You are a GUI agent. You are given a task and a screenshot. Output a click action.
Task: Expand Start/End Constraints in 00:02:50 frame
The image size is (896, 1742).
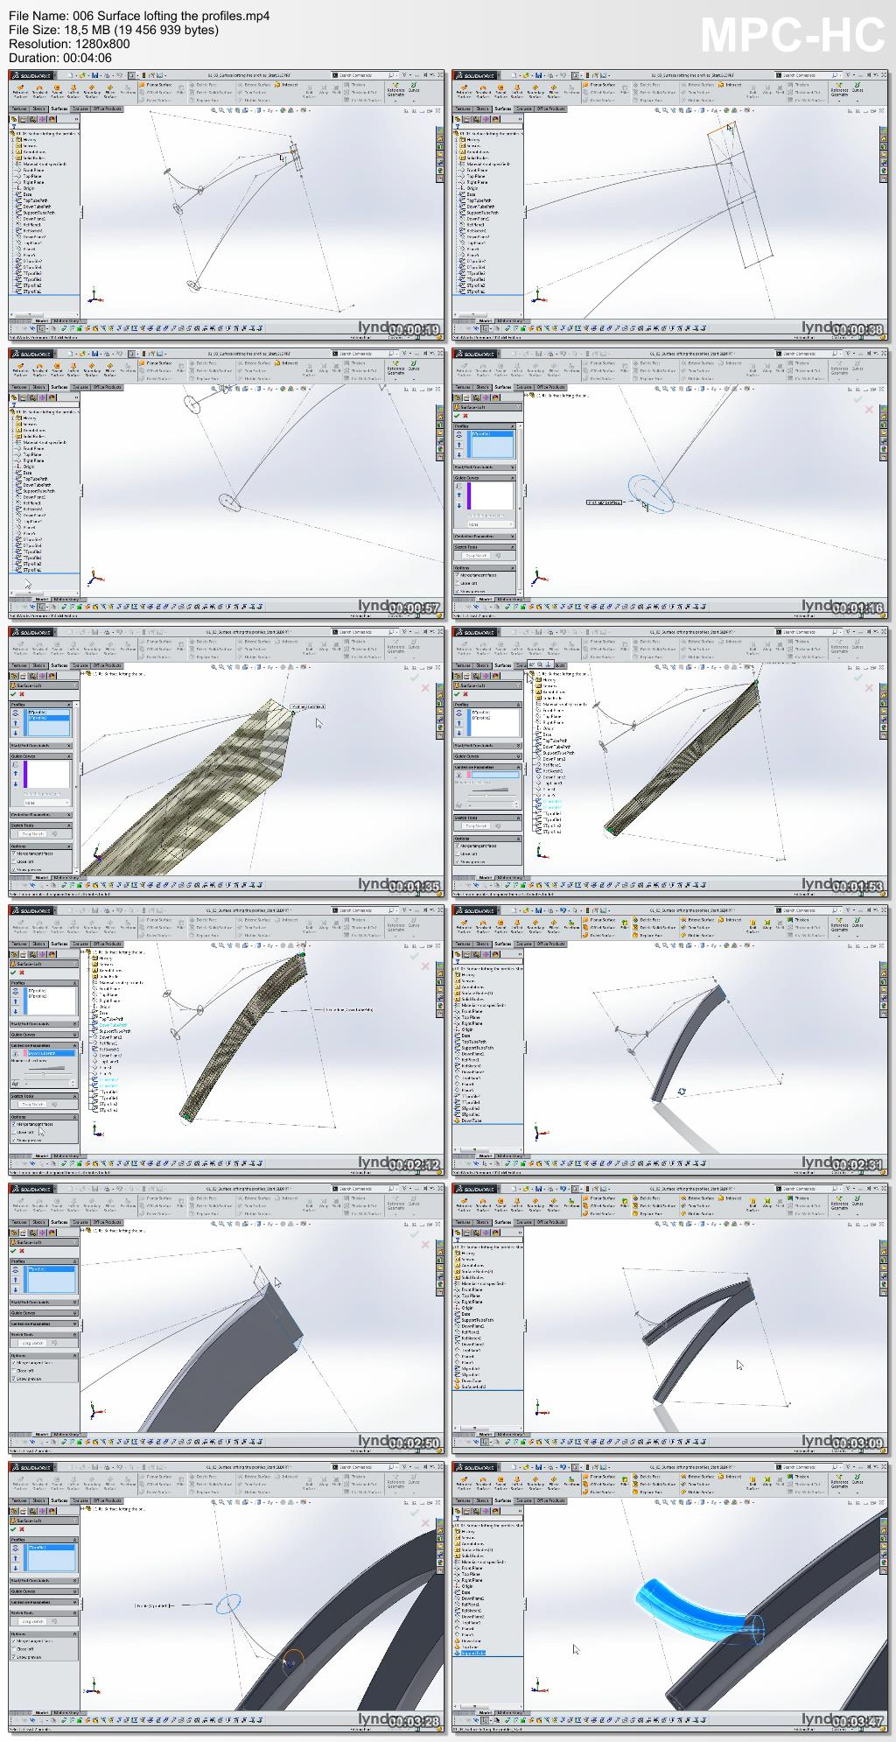pos(75,1303)
